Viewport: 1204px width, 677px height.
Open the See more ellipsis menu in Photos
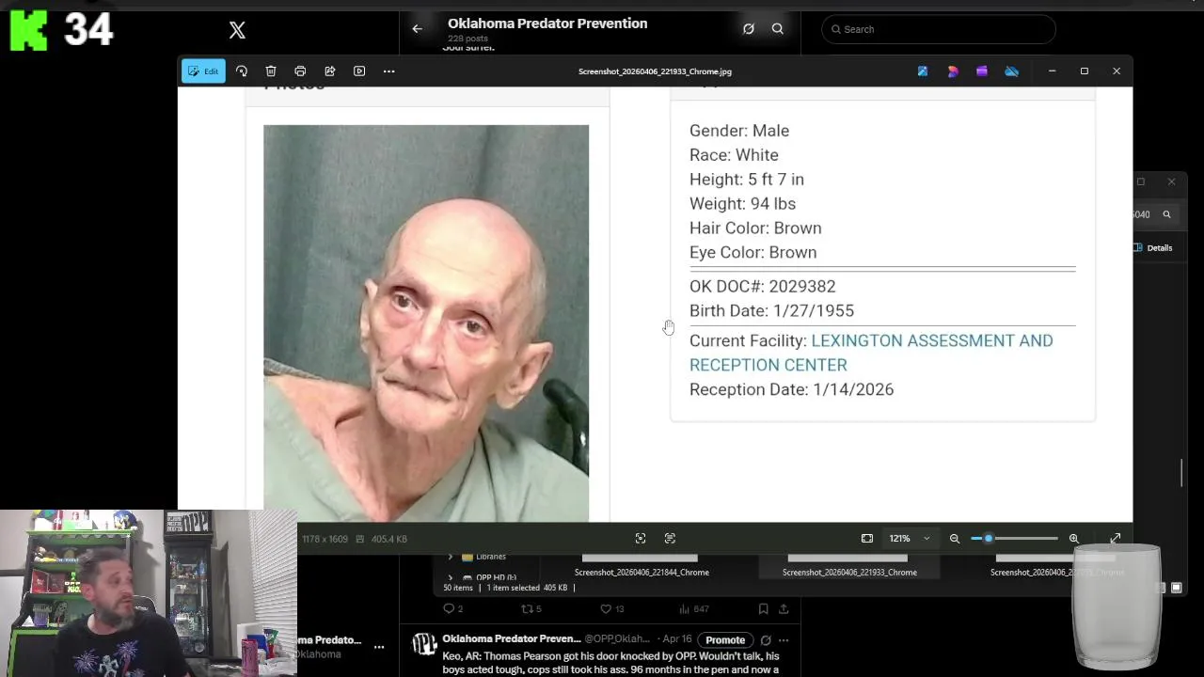pyautogui.click(x=388, y=71)
